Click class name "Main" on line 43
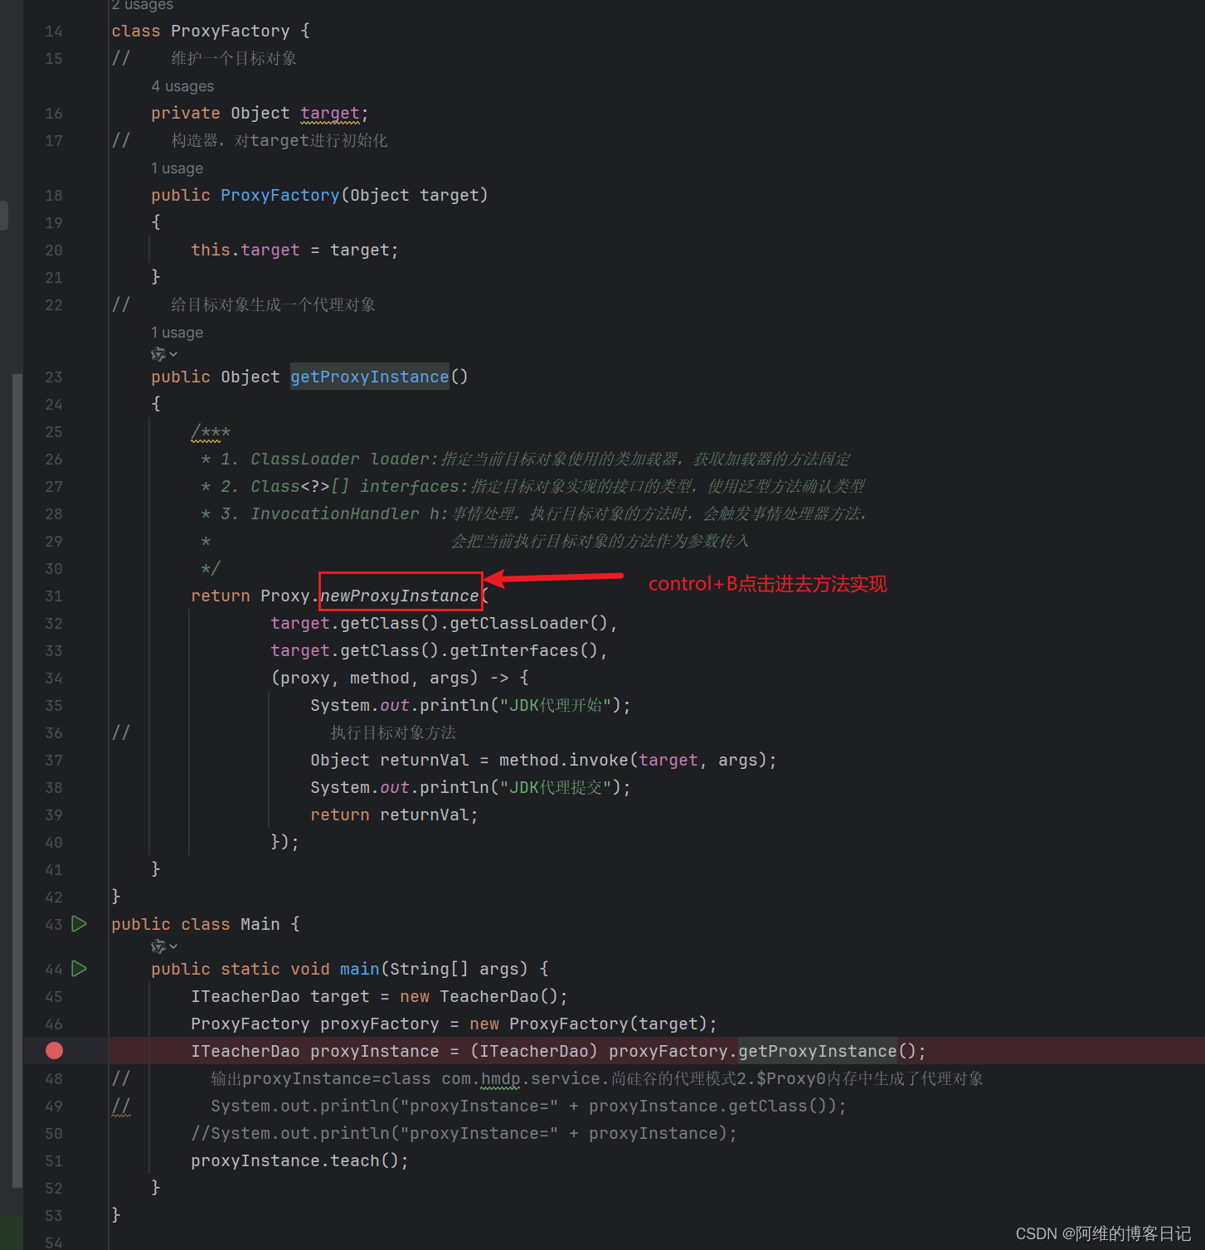 tap(260, 924)
